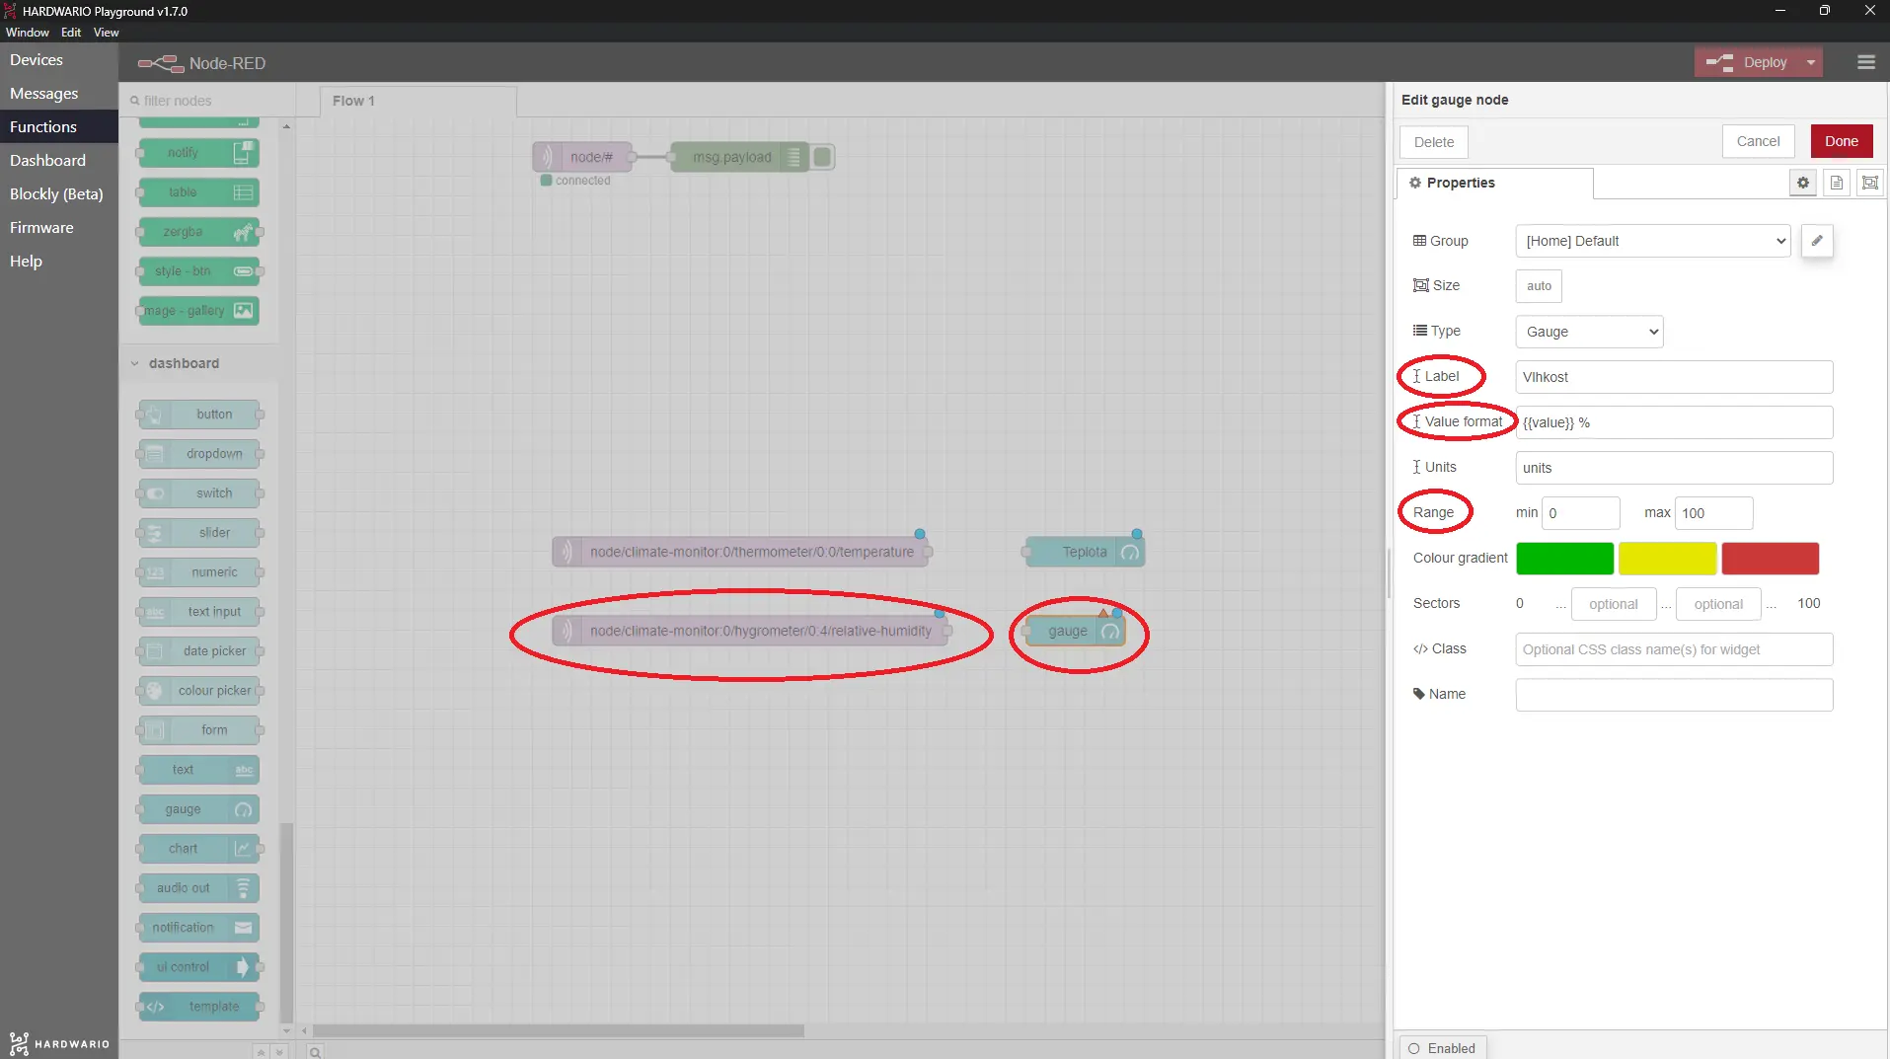Open the Edit menu
The image size is (1890, 1059).
point(71,33)
